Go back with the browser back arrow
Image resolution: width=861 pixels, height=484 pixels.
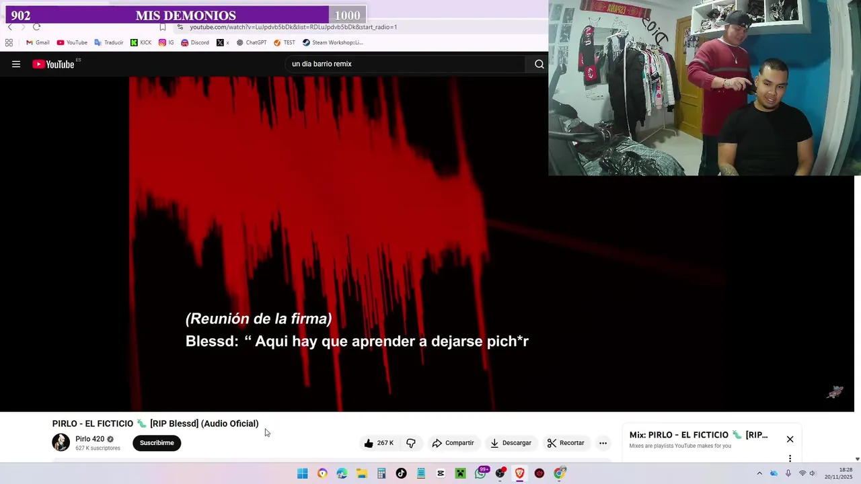click(9, 27)
